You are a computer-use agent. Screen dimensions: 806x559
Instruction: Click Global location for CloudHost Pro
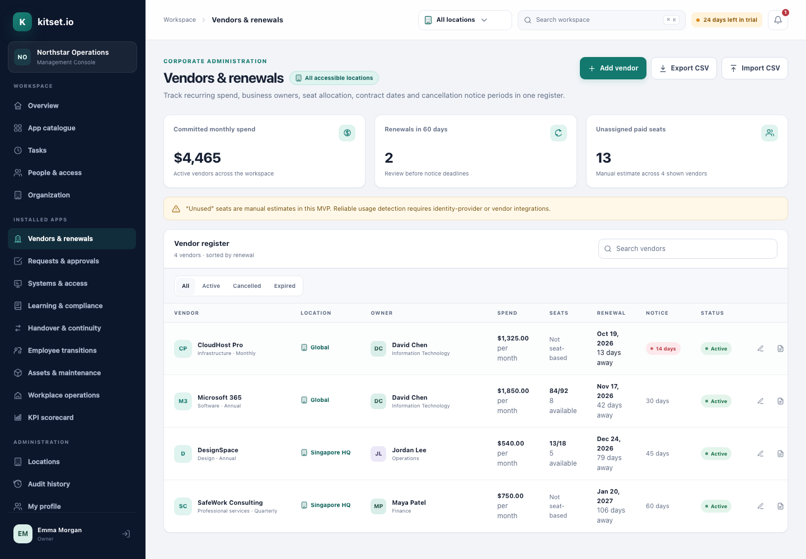coord(315,348)
